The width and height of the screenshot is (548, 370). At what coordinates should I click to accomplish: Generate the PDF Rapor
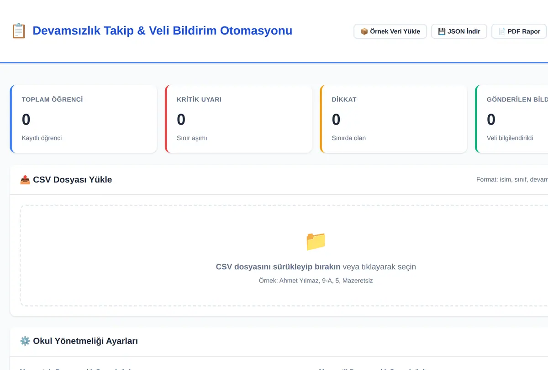tap(519, 31)
